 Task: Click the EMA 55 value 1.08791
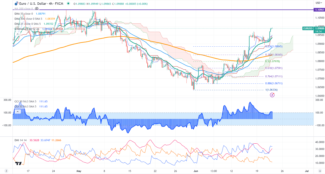click(x=41, y=14)
